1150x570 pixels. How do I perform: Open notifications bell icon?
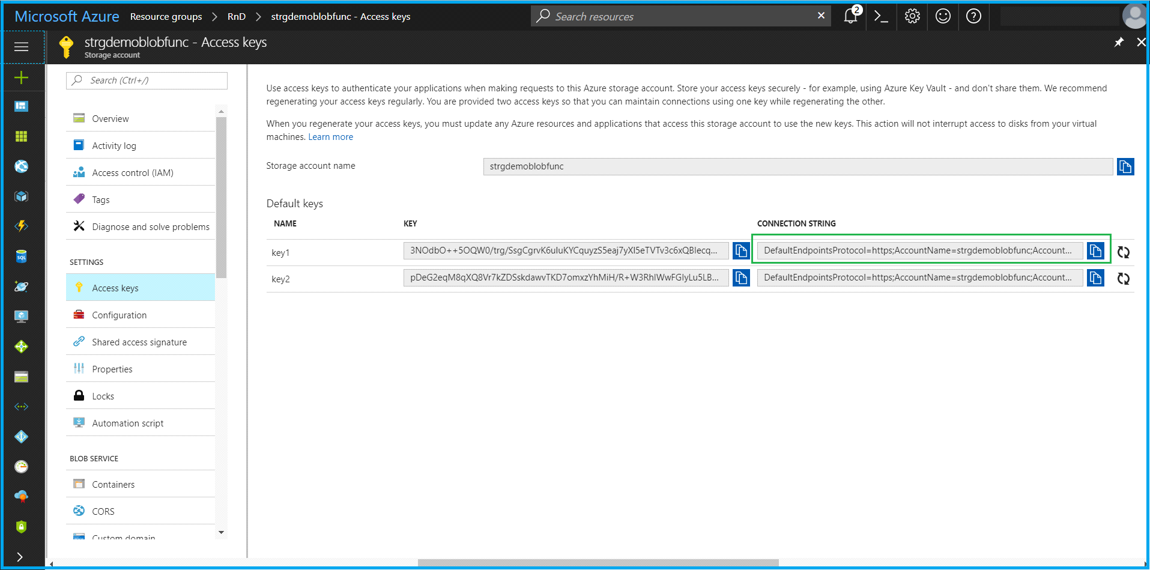(851, 16)
